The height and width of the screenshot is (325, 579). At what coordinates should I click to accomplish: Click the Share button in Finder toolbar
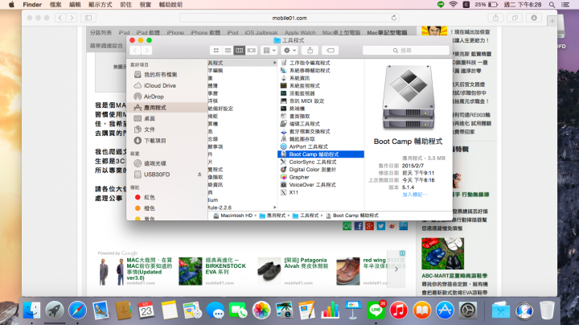tap(310, 50)
